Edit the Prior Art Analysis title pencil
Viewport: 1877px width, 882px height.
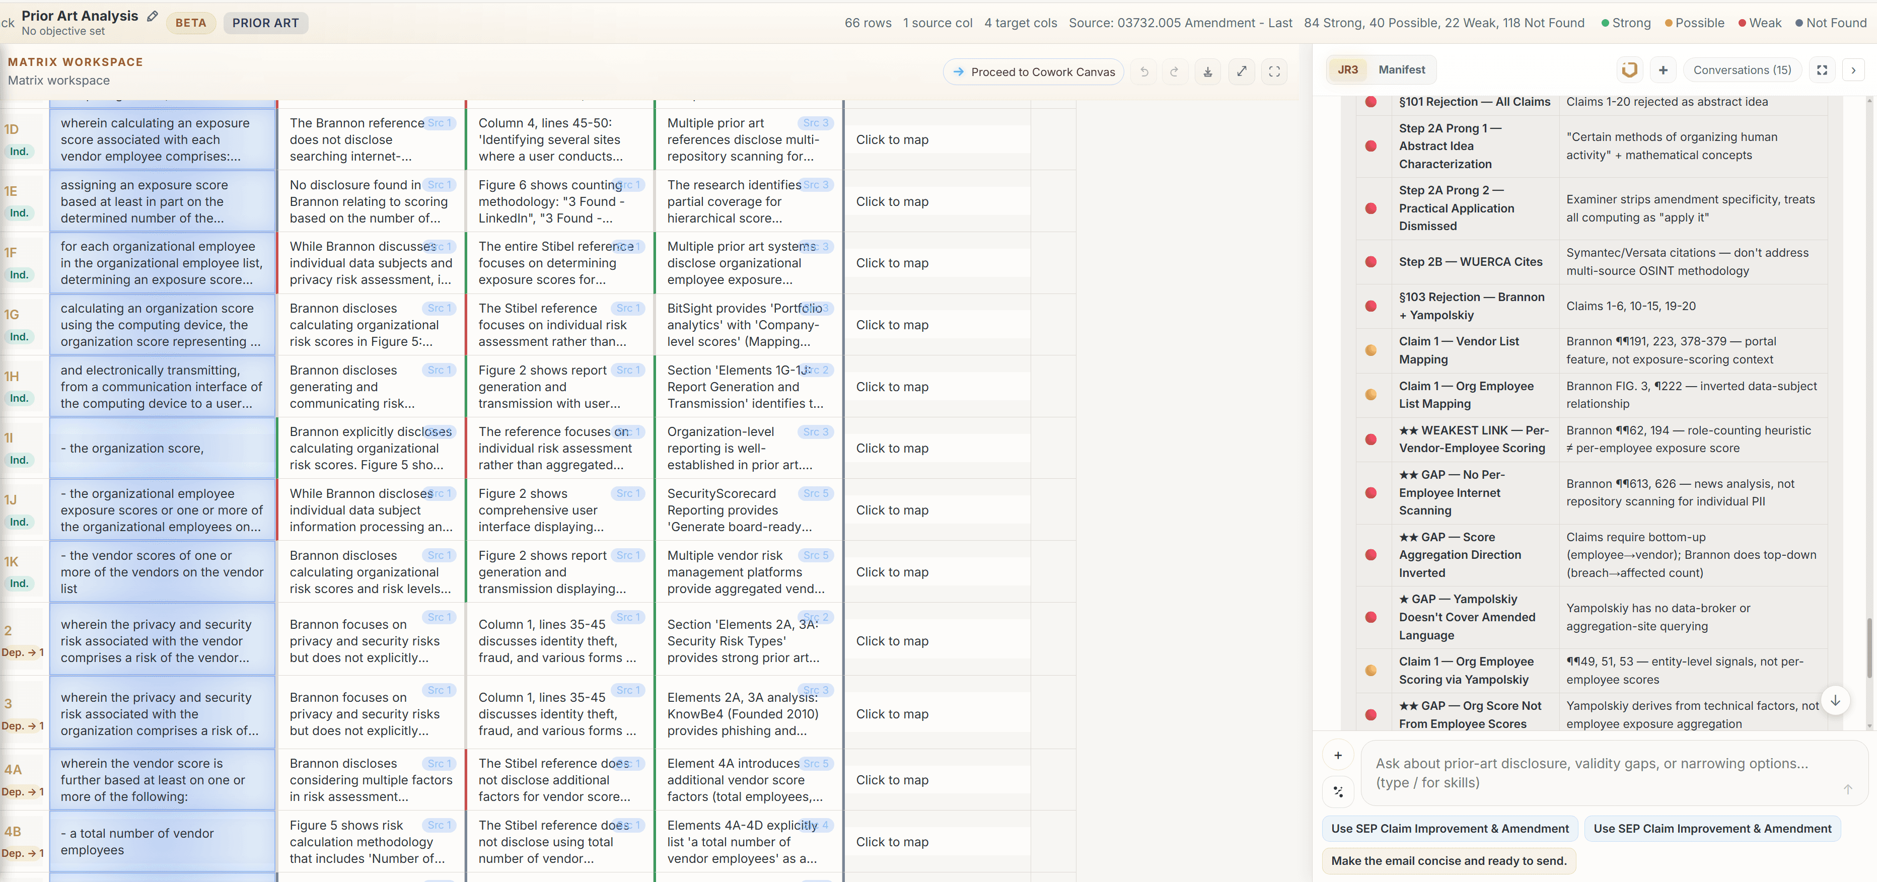[152, 16]
